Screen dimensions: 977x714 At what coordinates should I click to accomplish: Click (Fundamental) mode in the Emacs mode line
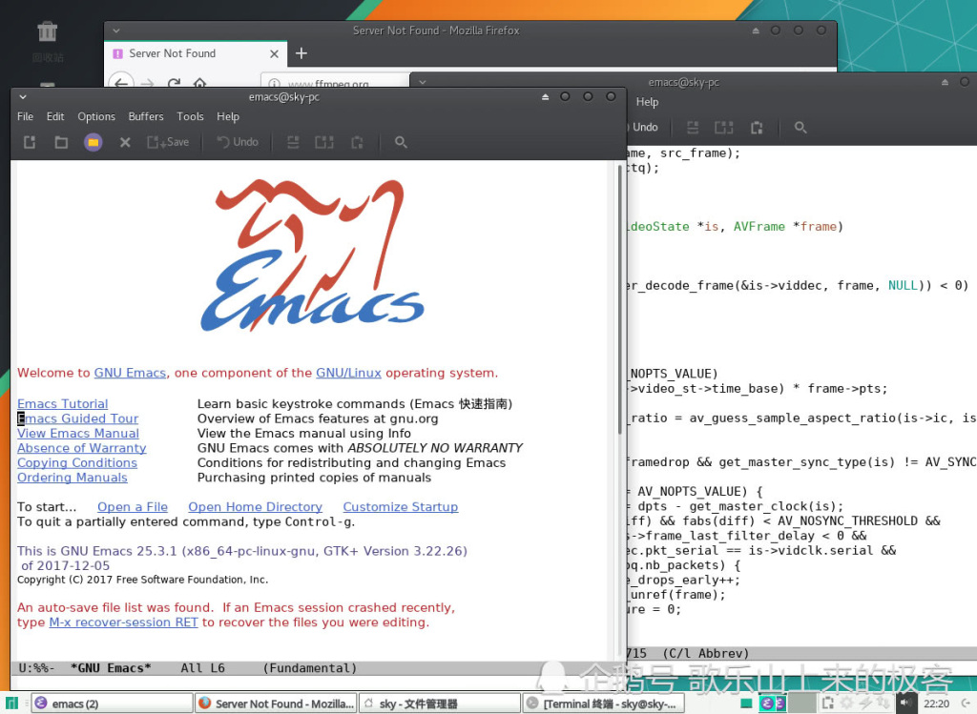point(310,668)
